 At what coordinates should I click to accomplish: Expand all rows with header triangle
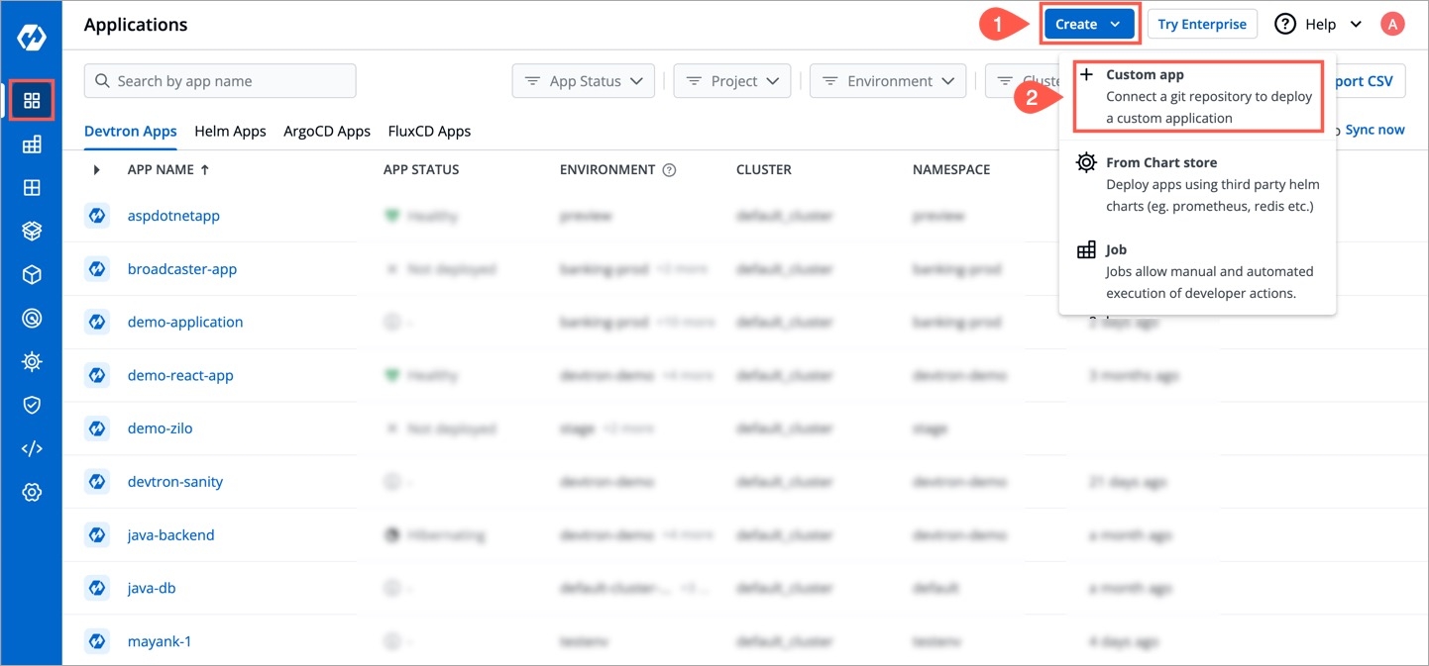click(96, 170)
